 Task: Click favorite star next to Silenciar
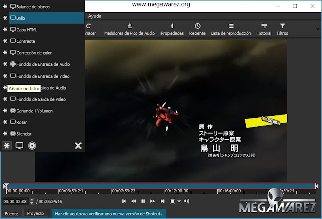[x=5, y=134]
